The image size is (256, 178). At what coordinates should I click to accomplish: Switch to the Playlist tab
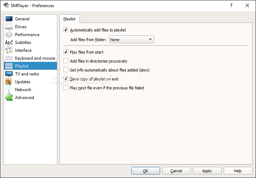pyautogui.click(x=69, y=19)
